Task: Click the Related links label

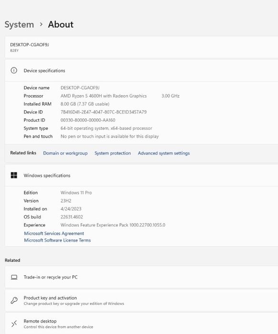Action: pyautogui.click(x=23, y=153)
